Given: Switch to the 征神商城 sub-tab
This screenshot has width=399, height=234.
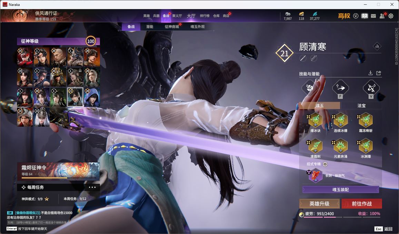Looking at the screenshot, I should coord(172,26).
